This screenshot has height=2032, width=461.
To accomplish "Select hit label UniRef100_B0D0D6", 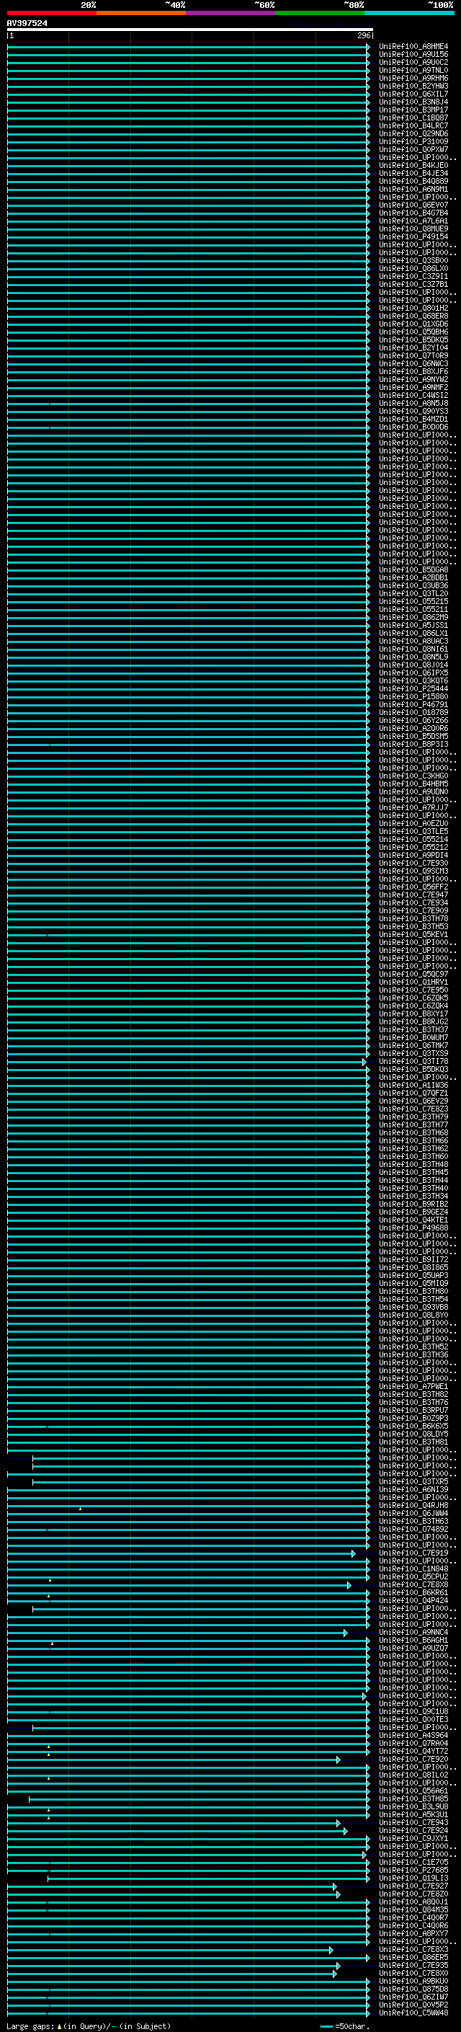I will pos(413,427).
